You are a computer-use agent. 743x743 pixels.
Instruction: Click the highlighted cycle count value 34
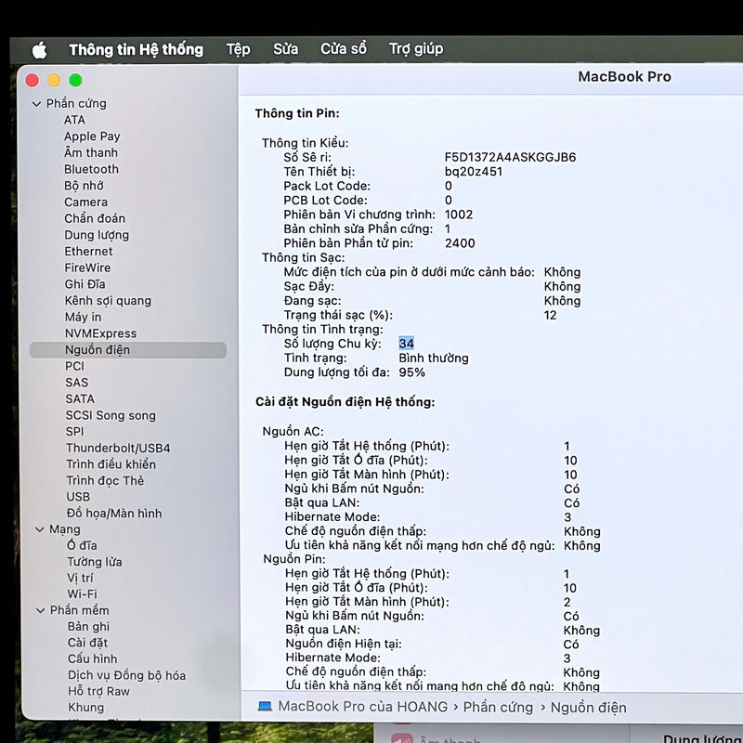[x=406, y=343]
